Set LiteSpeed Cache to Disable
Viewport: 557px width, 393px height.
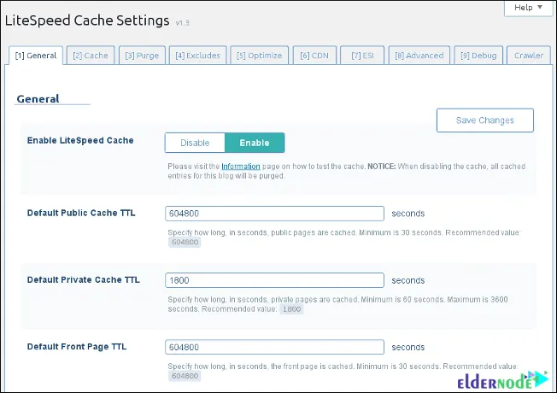coord(195,143)
